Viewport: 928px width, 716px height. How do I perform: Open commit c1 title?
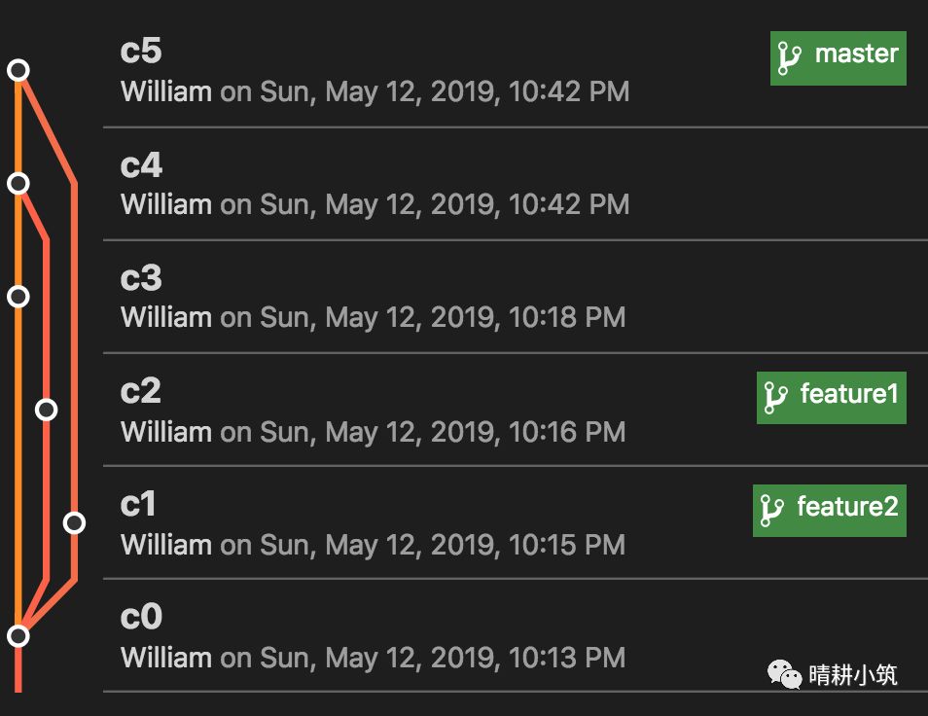coord(139,504)
